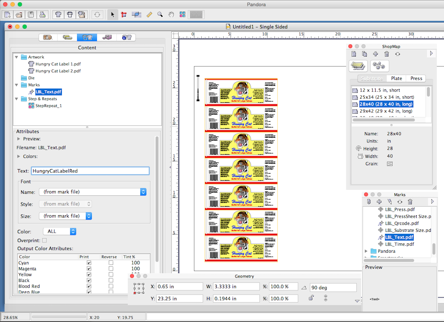Open the Font Name dropdown
This screenshot has height=322, width=444.
click(x=93, y=192)
